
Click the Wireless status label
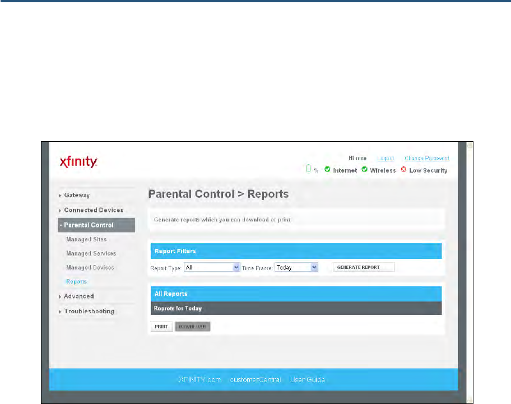pyautogui.click(x=383, y=170)
